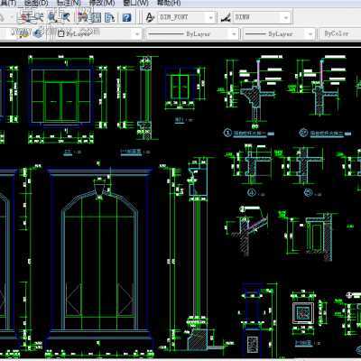Open the 窗口(W) menu

(136, 4)
